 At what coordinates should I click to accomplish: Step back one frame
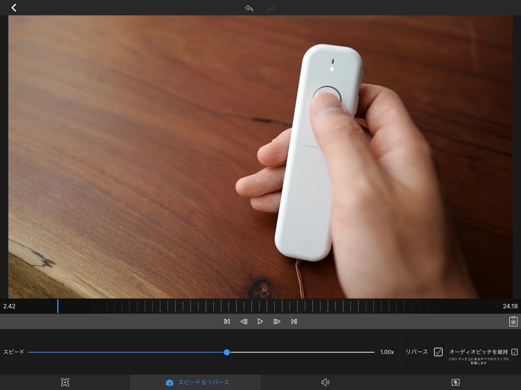tap(244, 322)
